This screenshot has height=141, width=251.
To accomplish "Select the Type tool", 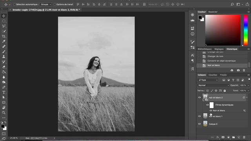I will [4, 92].
